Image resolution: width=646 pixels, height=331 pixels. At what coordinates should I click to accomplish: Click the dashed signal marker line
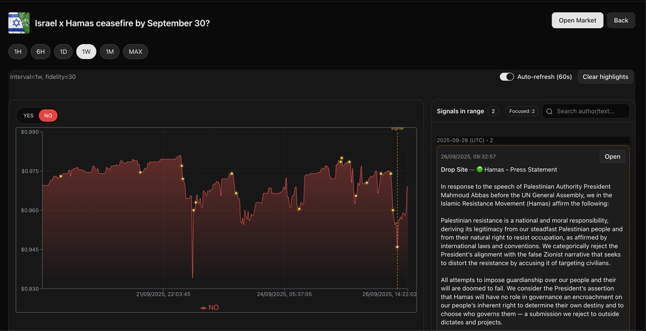[397, 210]
